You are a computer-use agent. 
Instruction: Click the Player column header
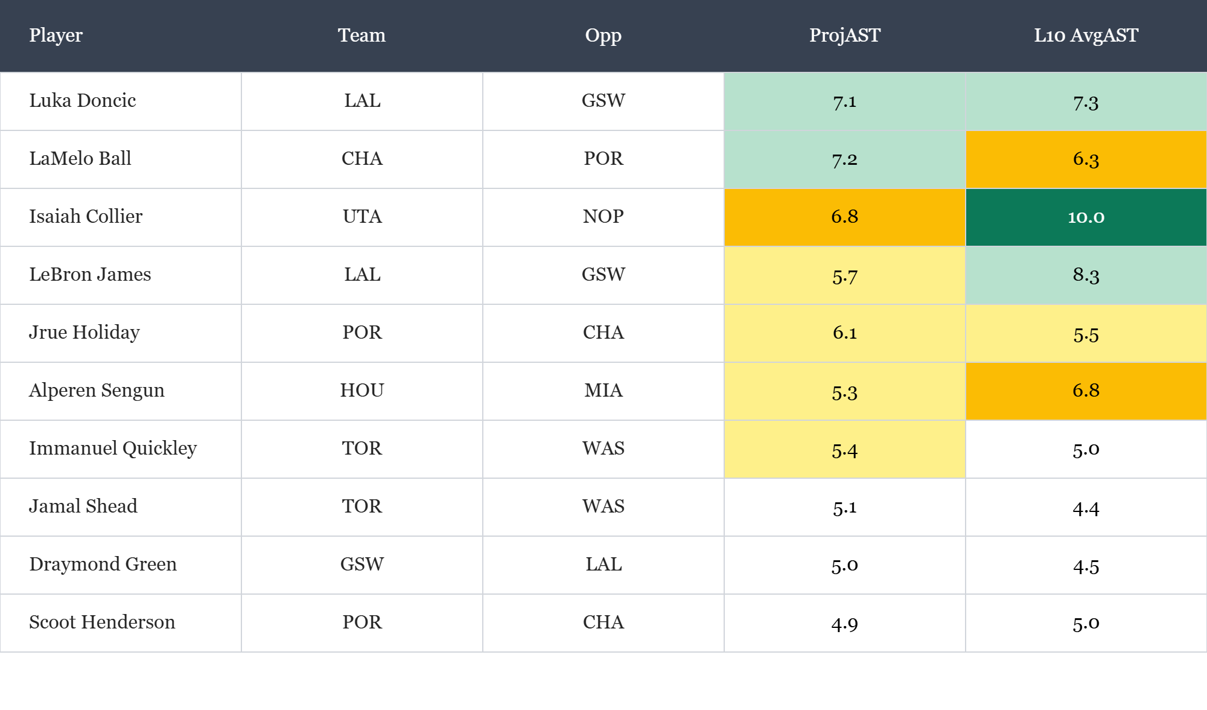coord(56,35)
